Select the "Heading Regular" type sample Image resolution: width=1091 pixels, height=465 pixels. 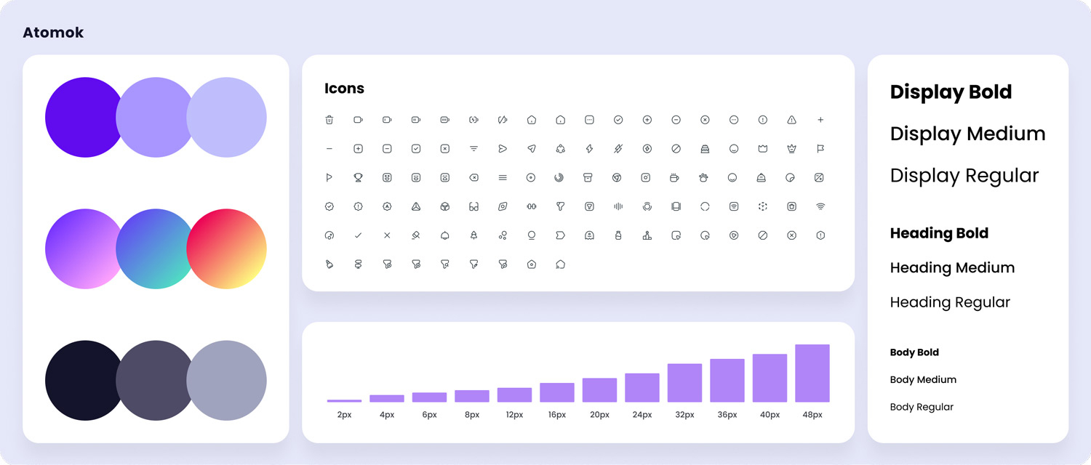pos(950,302)
